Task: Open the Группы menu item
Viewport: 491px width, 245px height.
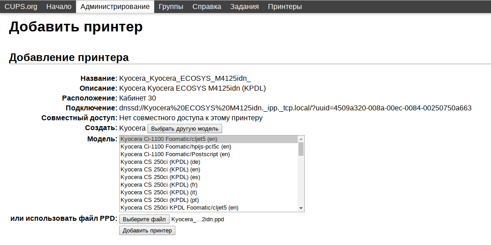Action: click(171, 7)
